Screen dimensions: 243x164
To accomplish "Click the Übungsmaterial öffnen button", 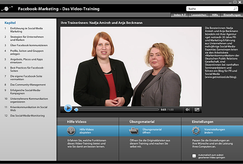I will point(152,131).
